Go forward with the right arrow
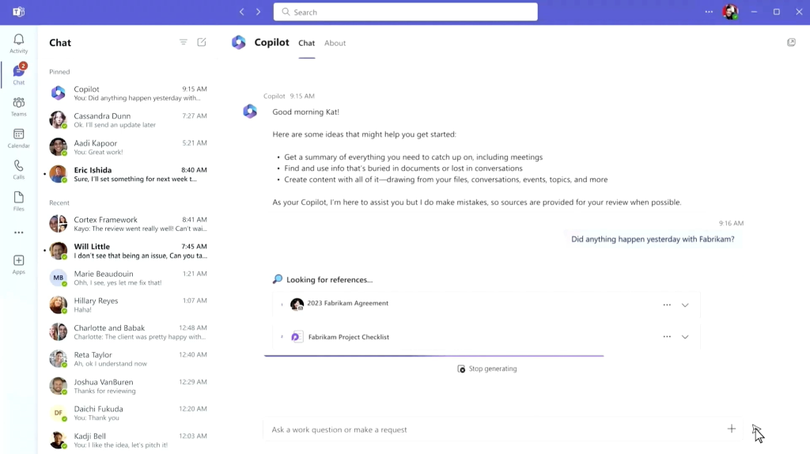The height and width of the screenshot is (454, 810). (x=259, y=11)
